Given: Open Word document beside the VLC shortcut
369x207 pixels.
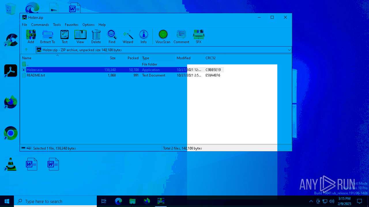Looking at the screenshot, I should coord(31,164).
